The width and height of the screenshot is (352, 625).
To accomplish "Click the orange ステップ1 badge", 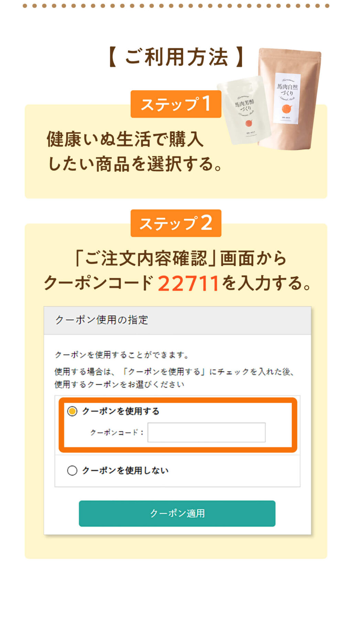I will tap(176, 104).
